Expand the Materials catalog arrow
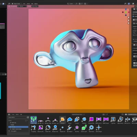The width and height of the screenshot is (137, 137). [x=11, y=123]
